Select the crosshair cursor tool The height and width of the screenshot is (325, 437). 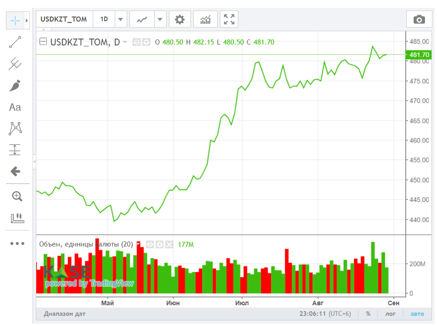pyautogui.click(x=15, y=20)
